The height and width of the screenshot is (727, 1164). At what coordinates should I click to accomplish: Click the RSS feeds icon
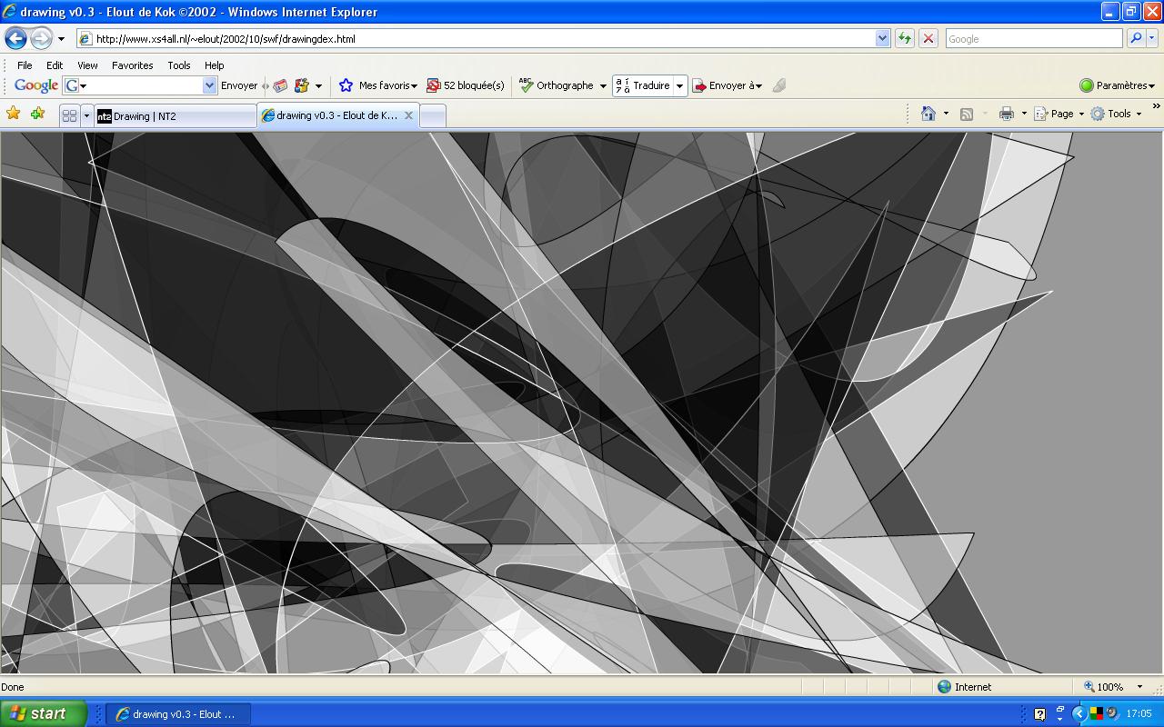(967, 114)
